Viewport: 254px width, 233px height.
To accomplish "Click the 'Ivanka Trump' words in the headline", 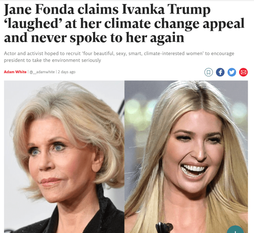I will [x=166, y=9].
